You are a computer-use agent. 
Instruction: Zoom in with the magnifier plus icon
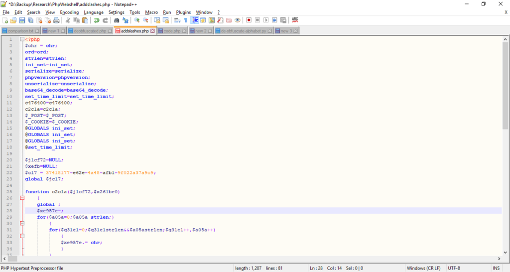tap(137, 20)
